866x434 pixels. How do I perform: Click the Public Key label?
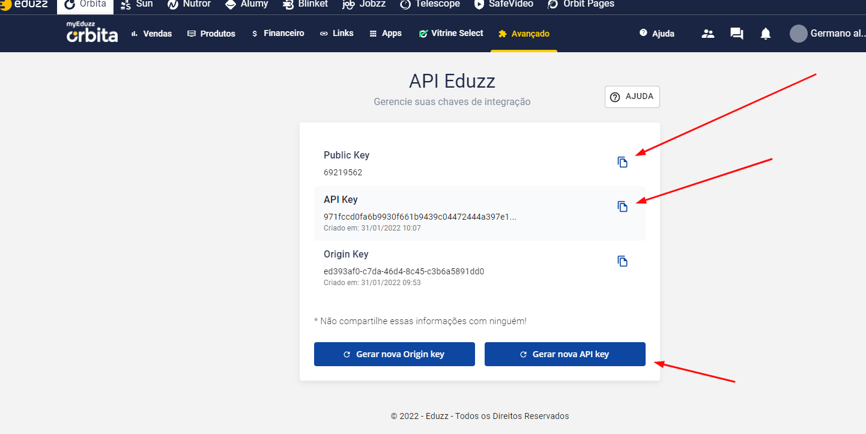[347, 155]
